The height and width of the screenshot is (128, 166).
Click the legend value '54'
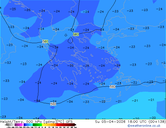(75, 127)
